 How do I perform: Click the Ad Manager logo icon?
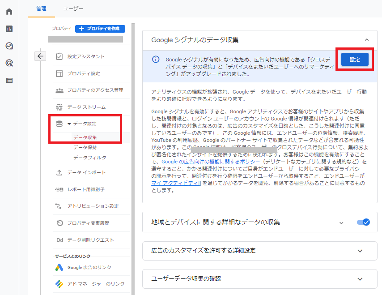[59, 284]
